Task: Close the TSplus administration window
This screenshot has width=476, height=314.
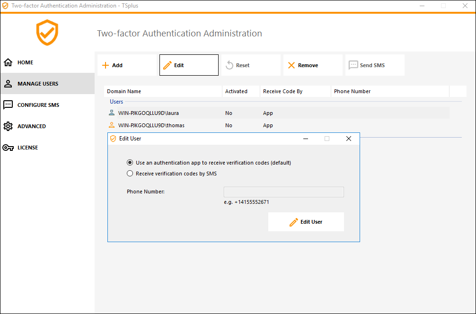Action: click(x=465, y=6)
